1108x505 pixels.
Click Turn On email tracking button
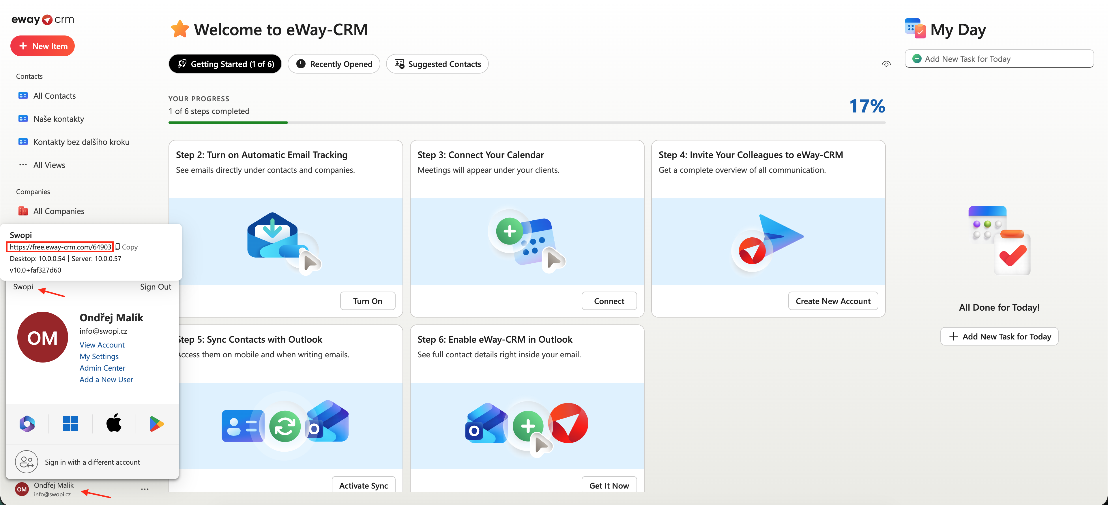pos(367,301)
